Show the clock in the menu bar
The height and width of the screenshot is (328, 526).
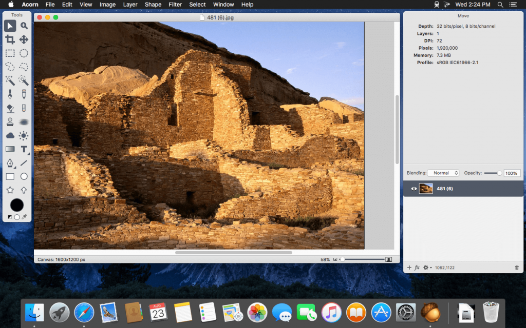coord(473,5)
